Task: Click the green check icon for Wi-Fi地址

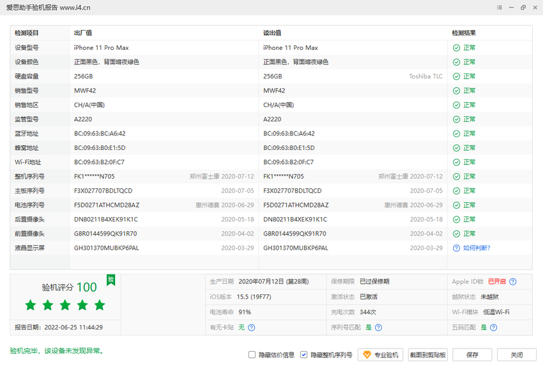Action: pyautogui.click(x=456, y=162)
